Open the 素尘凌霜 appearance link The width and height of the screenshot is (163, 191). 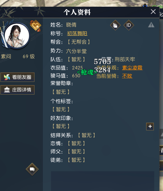click(132, 68)
